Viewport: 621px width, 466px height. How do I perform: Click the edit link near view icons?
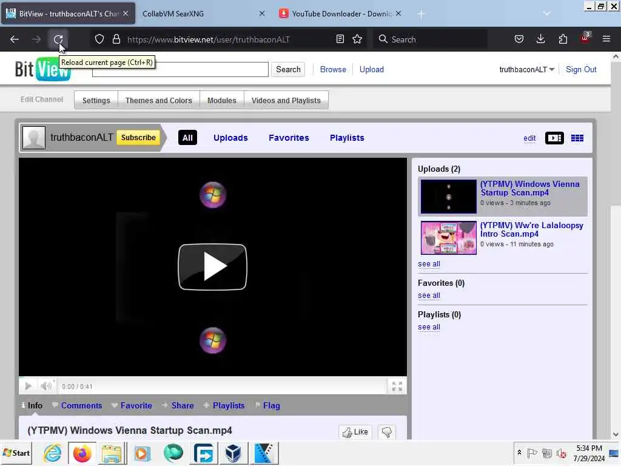(529, 138)
